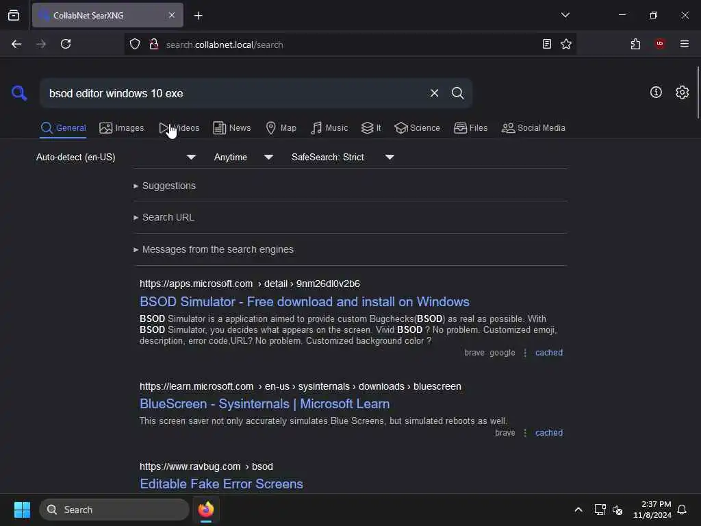This screenshot has height=526, width=701.
Task: Click the Windows taskbar Search box
Action: (x=114, y=510)
